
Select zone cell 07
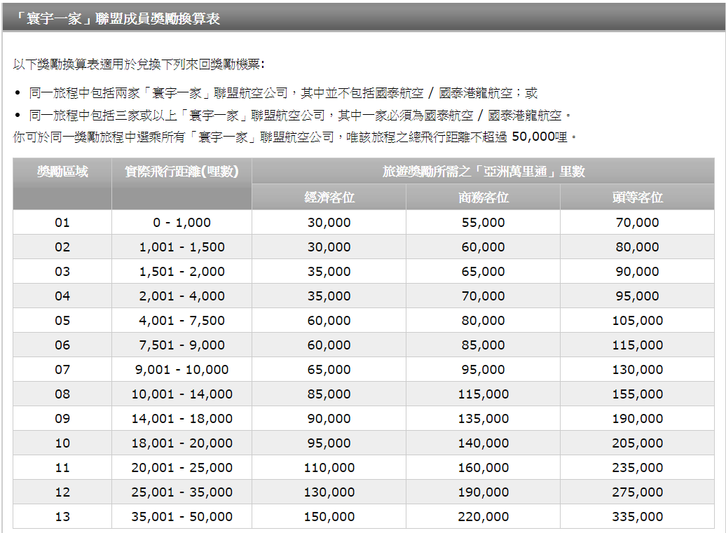(x=62, y=370)
